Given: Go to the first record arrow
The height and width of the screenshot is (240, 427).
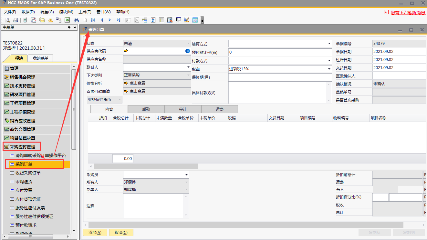Looking at the screenshot, I should [x=93, y=20].
